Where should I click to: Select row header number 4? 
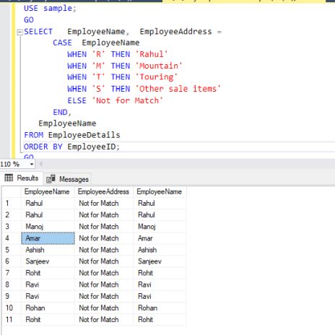tap(12, 238)
